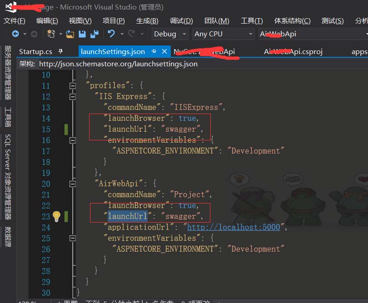
Task: Click the Save All icon
Action: [94, 34]
